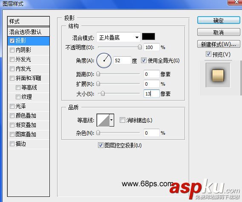Enable the 外发光 checkbox
This screenshot has height=202, width=242.
12,59
